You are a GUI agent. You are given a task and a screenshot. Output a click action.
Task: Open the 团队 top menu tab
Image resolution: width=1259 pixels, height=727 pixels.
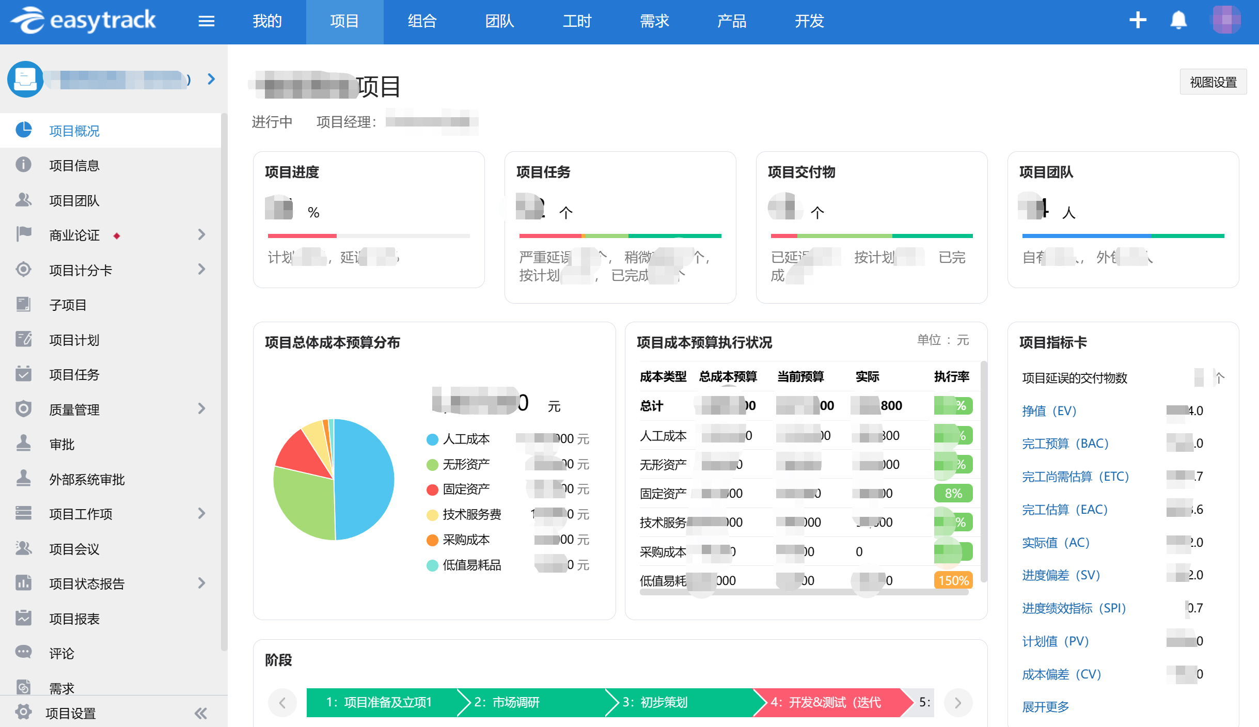pyautogui.click(x=499, y=21)
